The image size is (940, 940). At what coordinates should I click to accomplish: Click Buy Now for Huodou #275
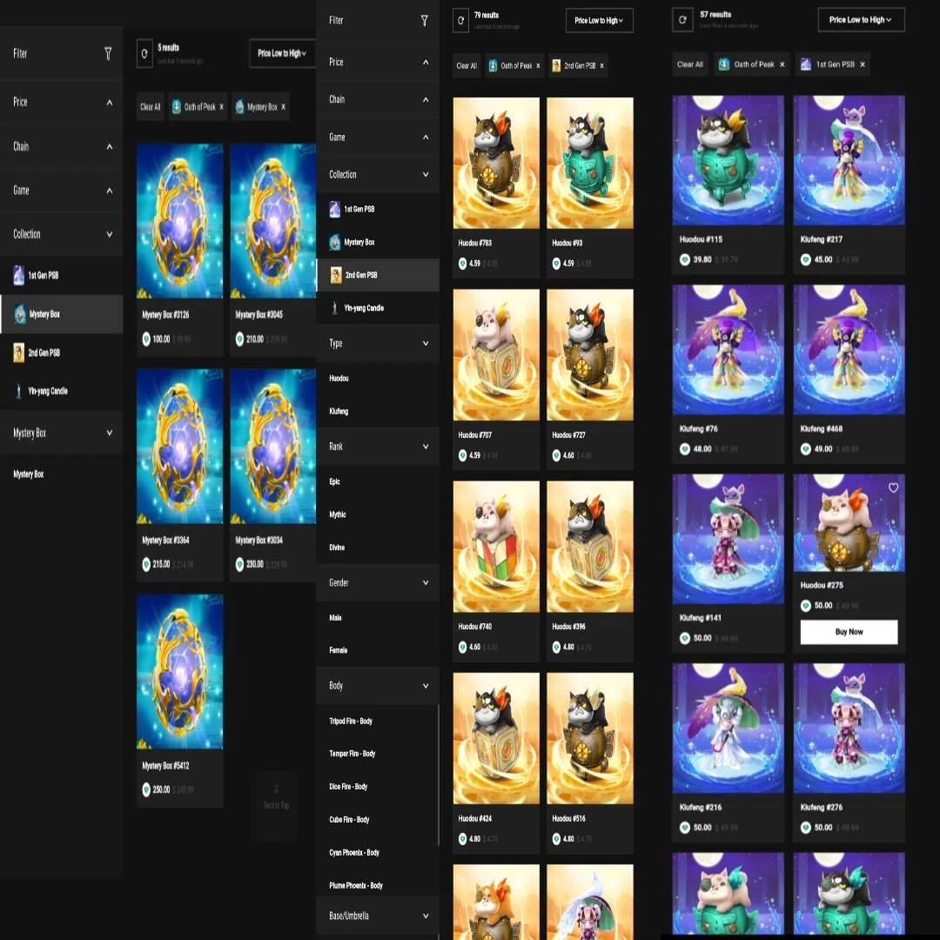tap(849, 632)
